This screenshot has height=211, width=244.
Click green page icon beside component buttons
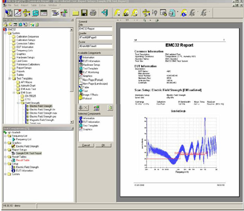pyautogui.click(x=110, y=108)
